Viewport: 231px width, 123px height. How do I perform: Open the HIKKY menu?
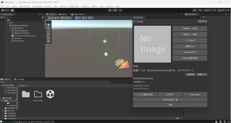[94, 6]
